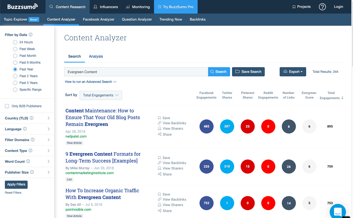353x218 pixels.
Task: Click the blue Search button
Action: (219, 72)
